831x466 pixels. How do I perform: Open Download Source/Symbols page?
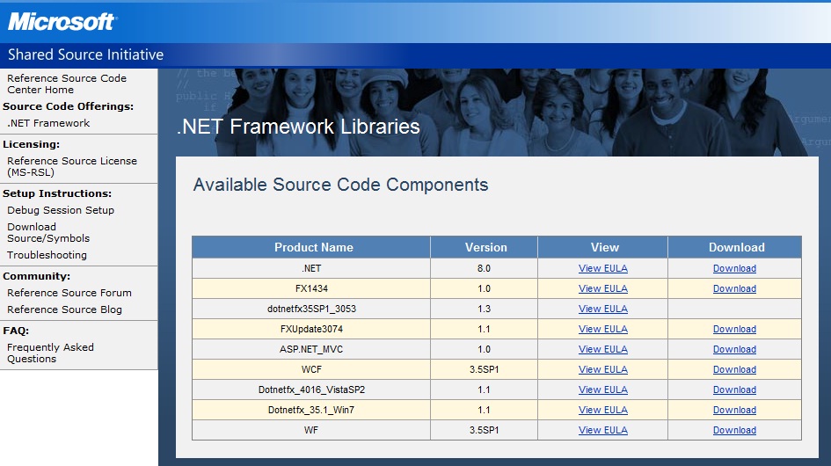tap(48, 232)
